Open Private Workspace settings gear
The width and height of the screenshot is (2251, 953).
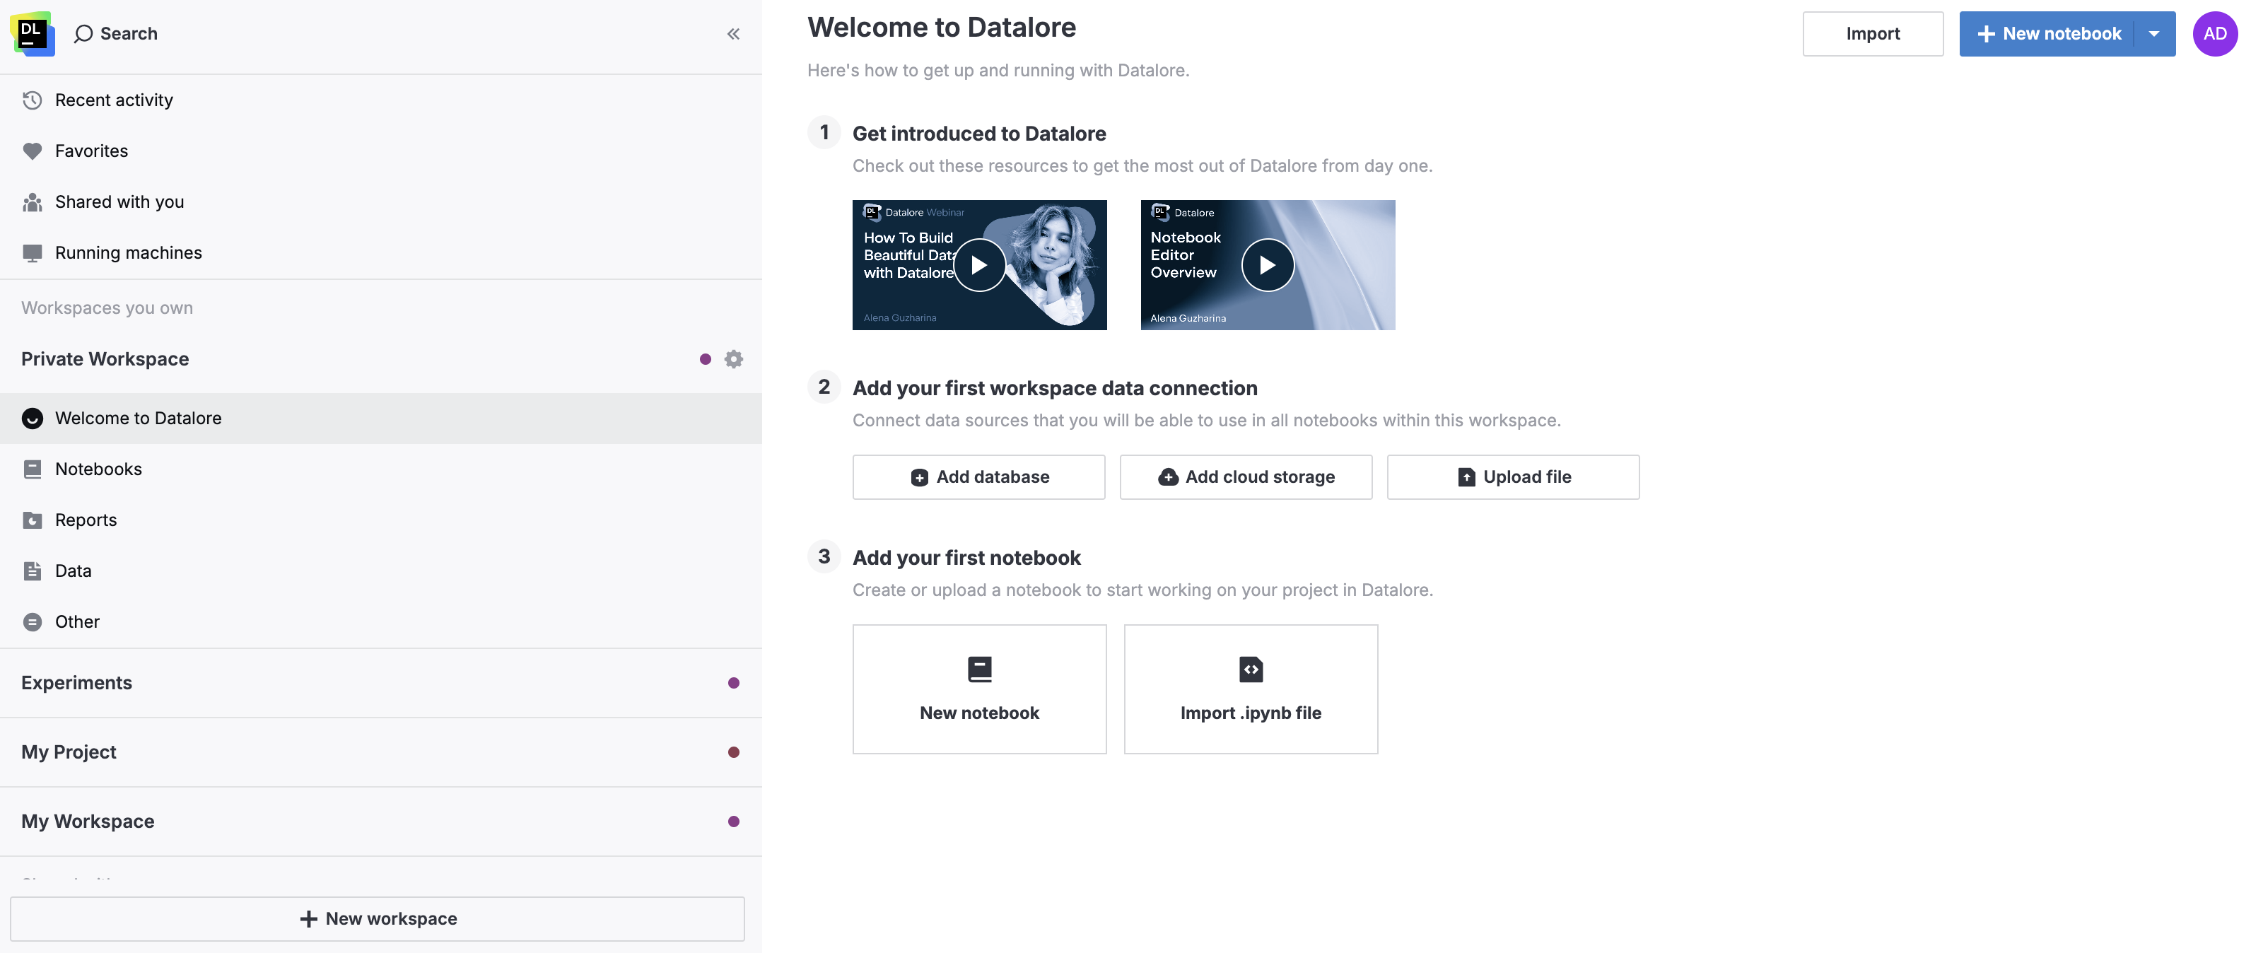pyautogui.click(x=733, y=358)
